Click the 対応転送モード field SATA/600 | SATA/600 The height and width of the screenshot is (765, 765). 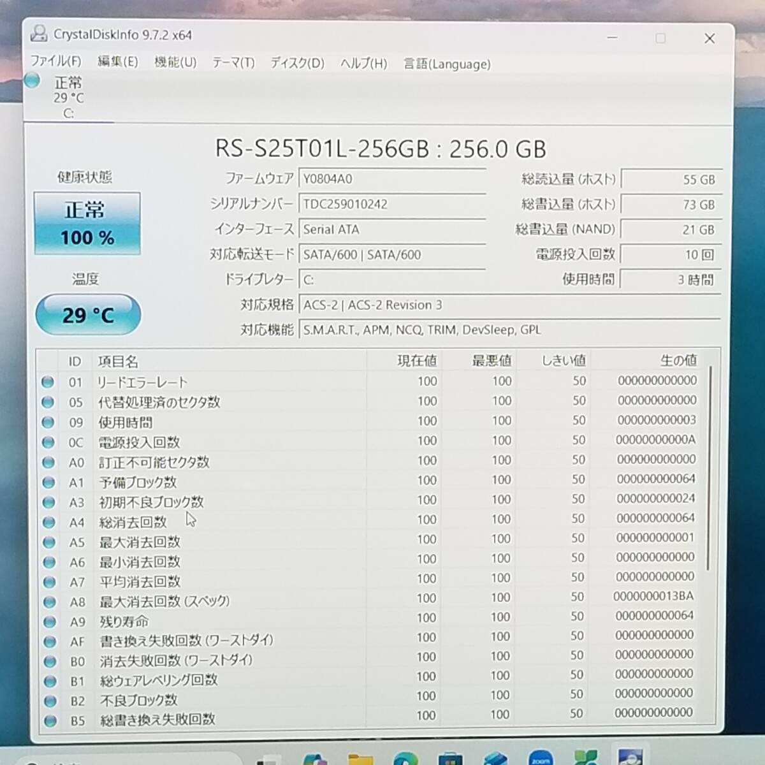pos(392,254)
